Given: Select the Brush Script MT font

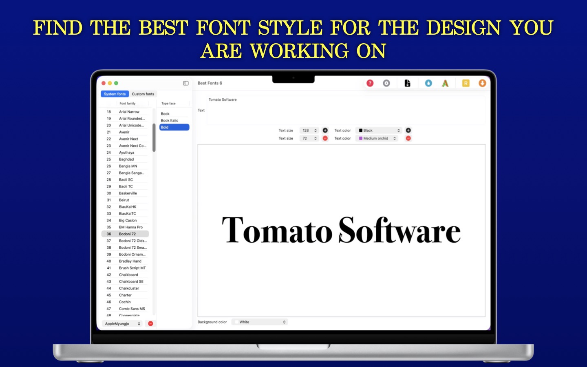Looking at the screenshot, I should coord(125,268).
